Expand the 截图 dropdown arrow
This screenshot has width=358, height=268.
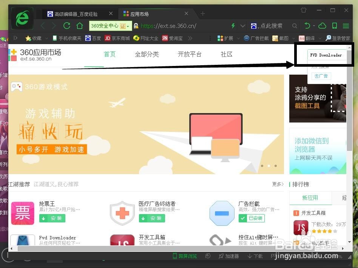point(294,38)
